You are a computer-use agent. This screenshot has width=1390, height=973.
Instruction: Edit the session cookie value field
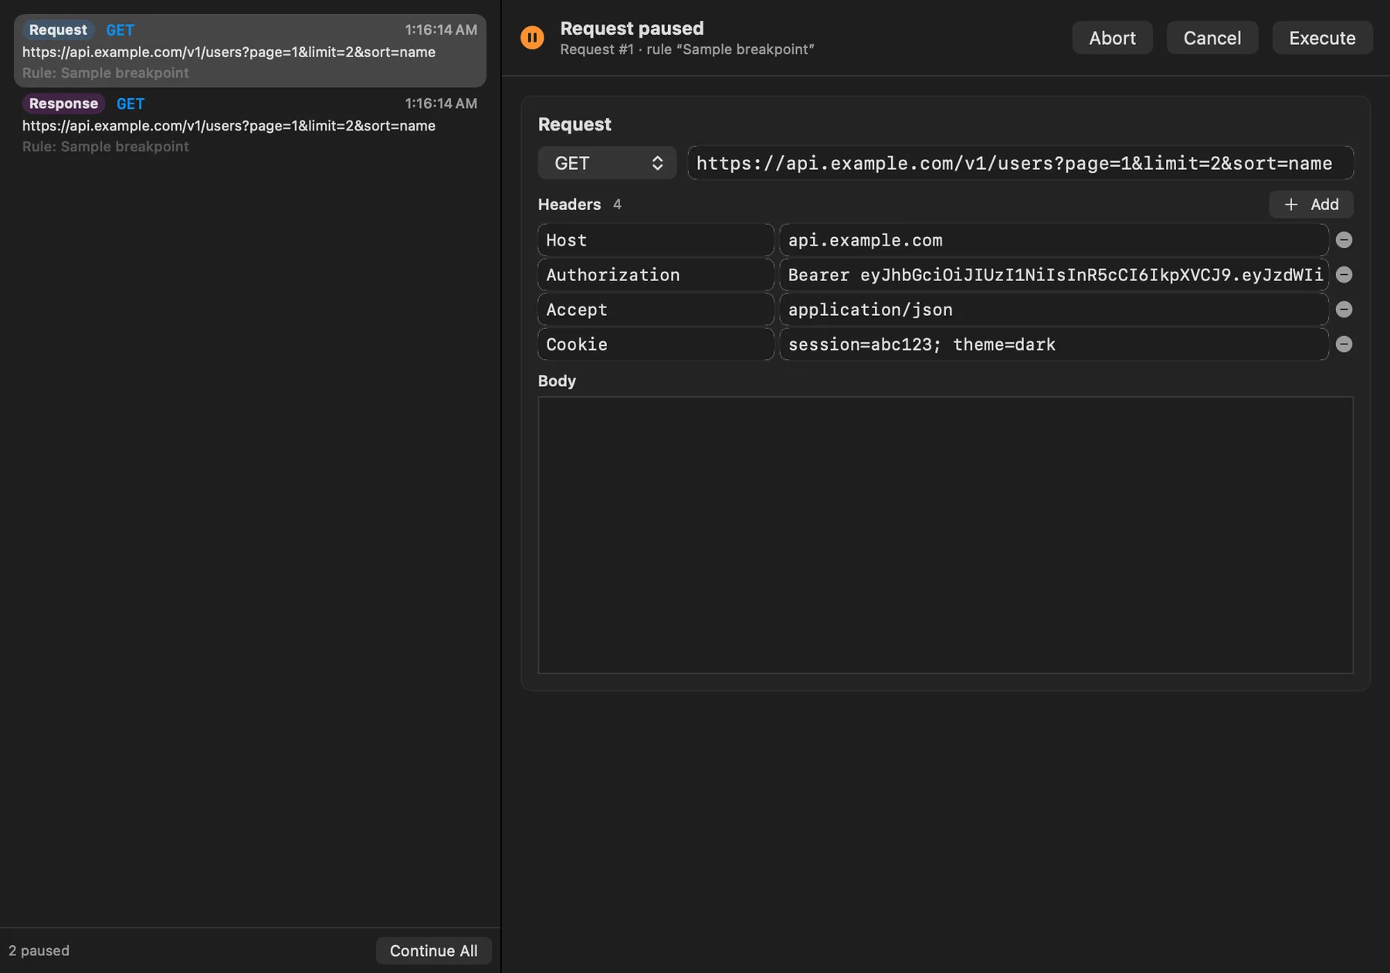(x=1053, y=344)
